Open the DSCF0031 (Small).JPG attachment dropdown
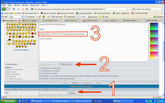 click(x=49, y=64)
